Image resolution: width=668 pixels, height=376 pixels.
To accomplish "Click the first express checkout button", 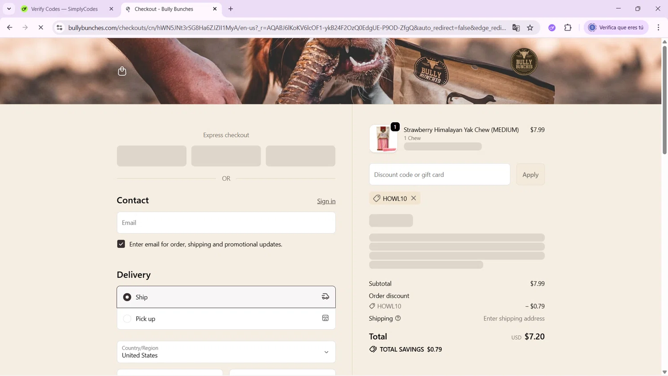I will tap(152, 156).
